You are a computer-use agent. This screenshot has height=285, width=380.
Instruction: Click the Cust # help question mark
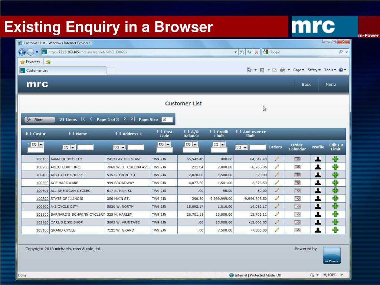point(28,144)
